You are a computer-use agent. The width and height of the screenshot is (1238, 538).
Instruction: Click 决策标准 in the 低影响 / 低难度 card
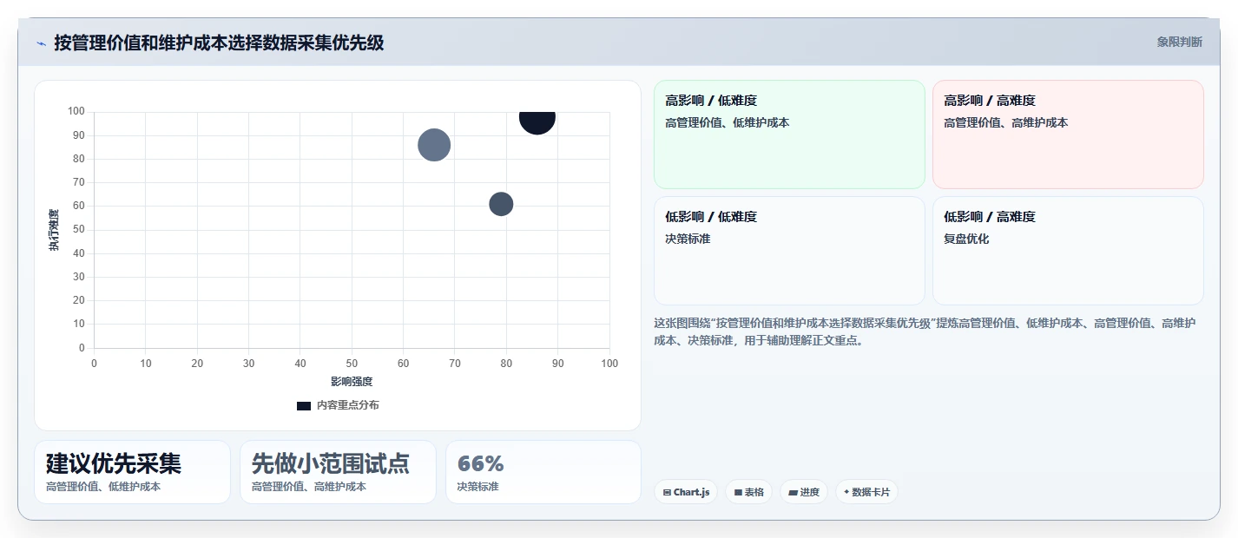point(688,239)
